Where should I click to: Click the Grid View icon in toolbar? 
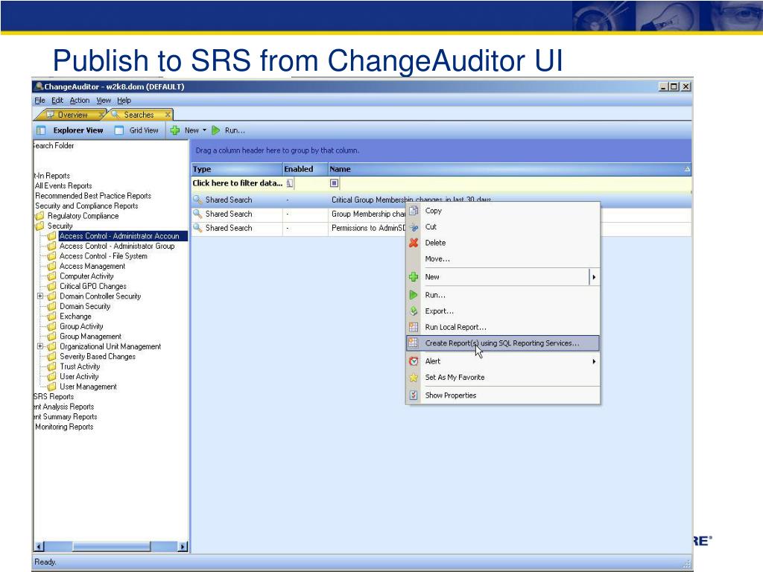coord(118,130)
